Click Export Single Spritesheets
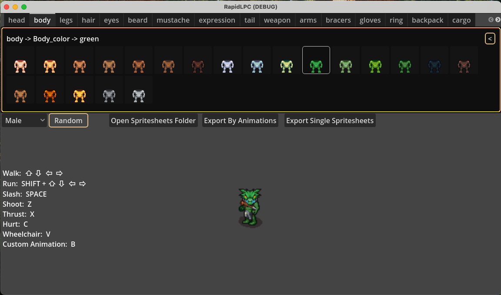 click(x=330, y=121)
